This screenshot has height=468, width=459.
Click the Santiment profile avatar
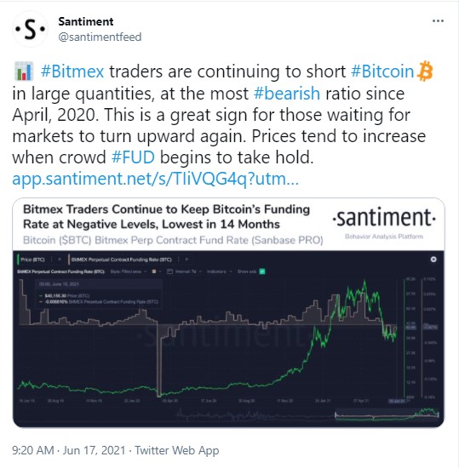(30, 29)
